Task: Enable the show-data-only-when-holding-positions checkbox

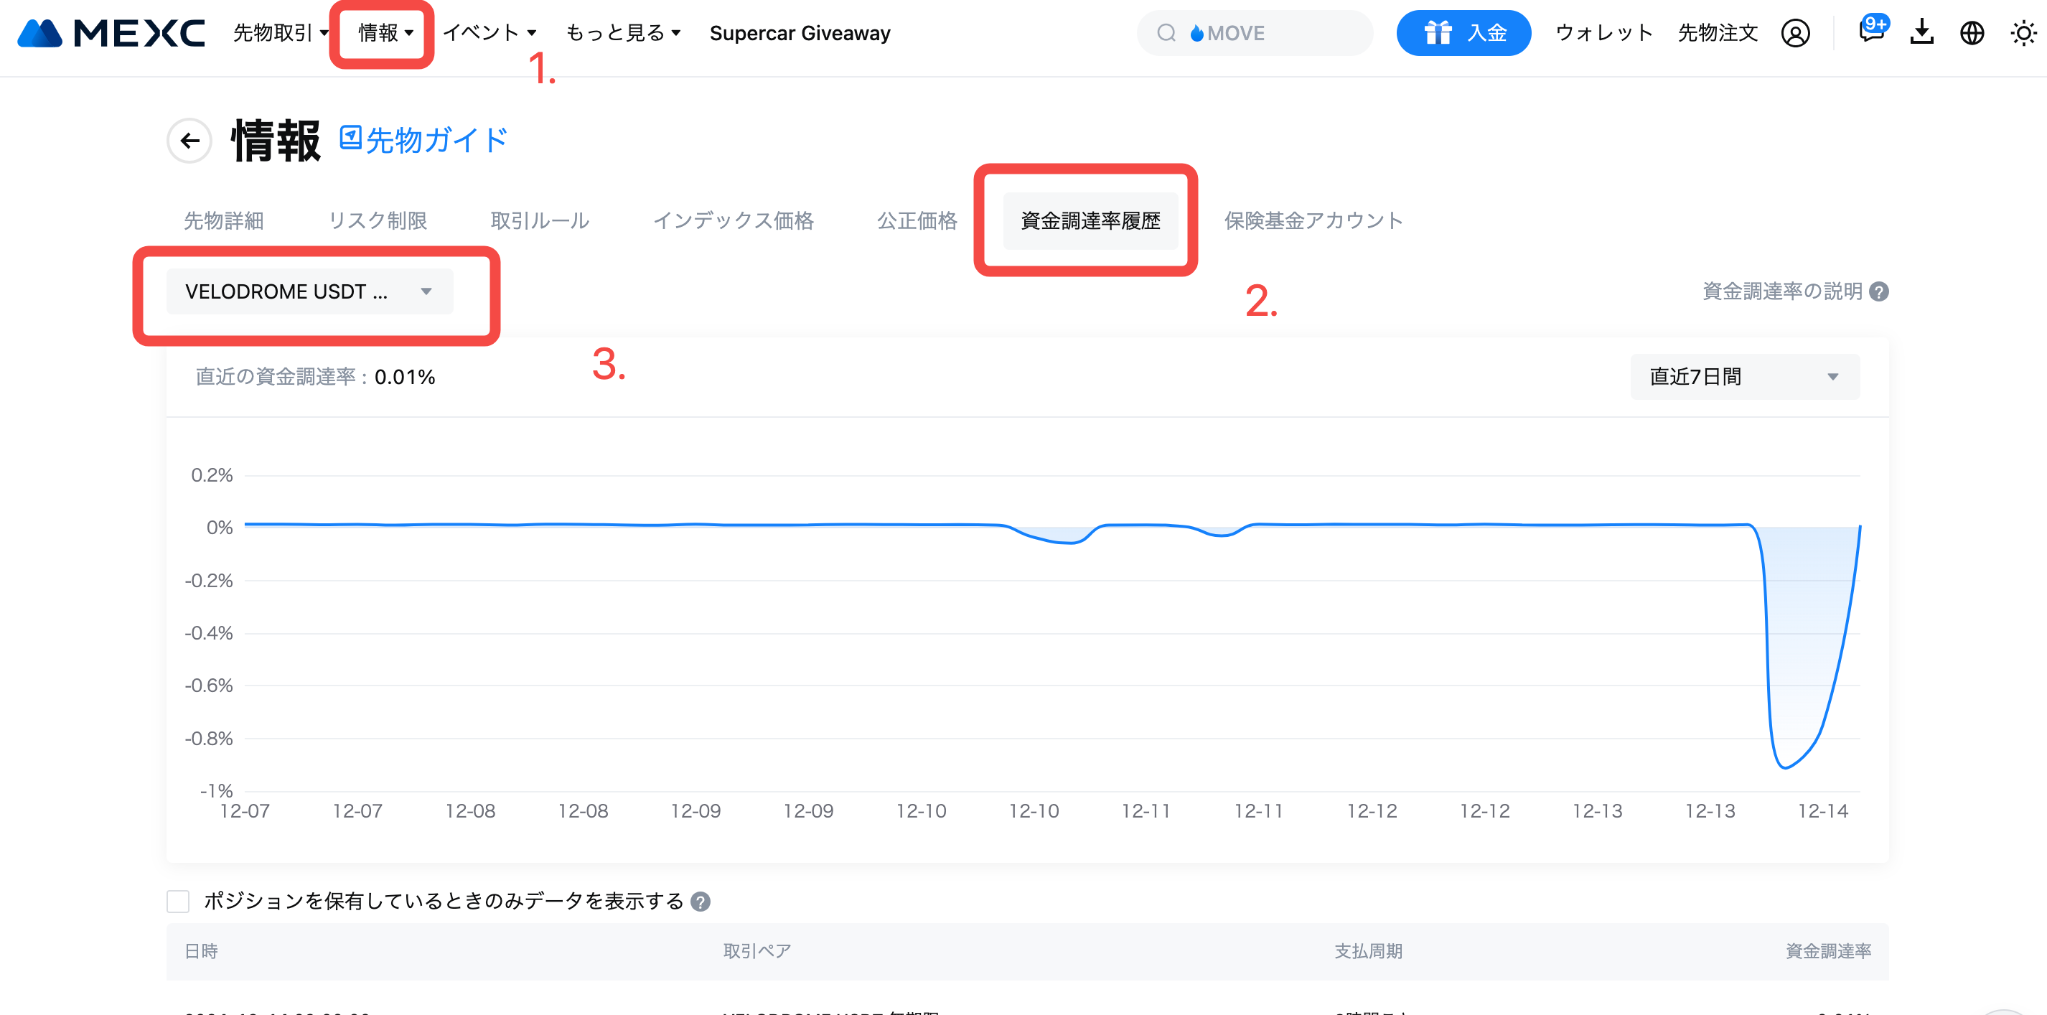Action: pyautogui.click(x=178, y=902)
